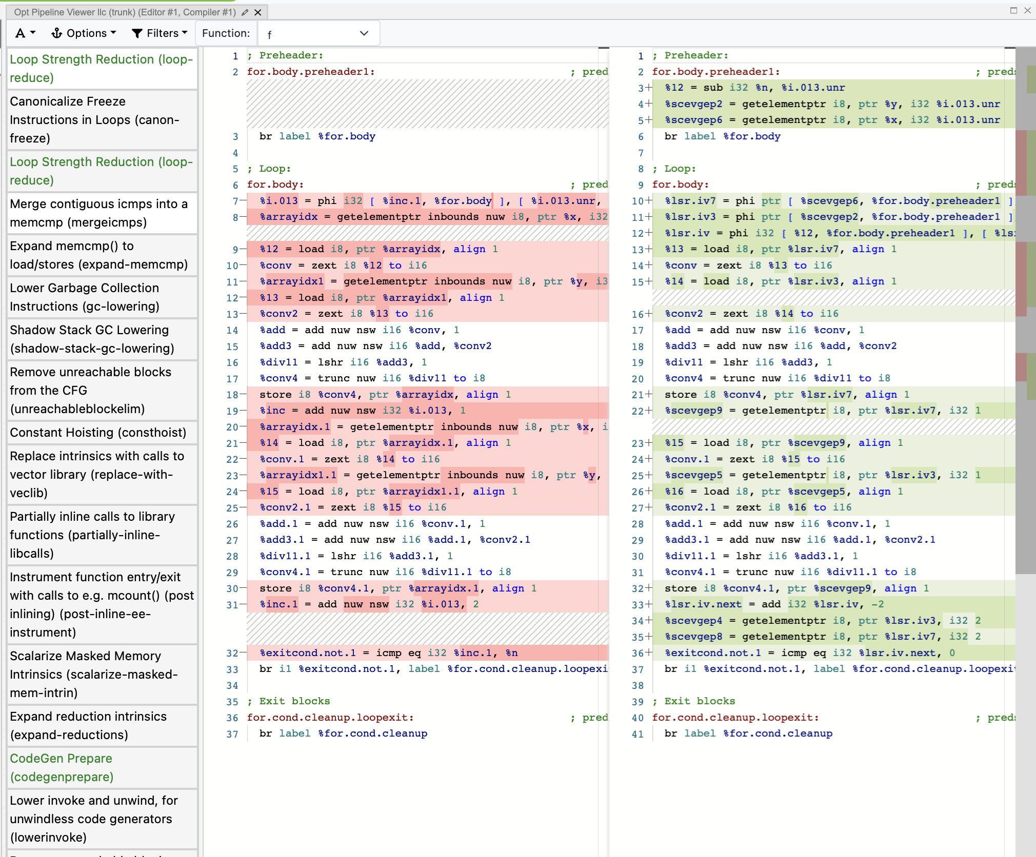Close the pane using the corner X
The image size is (1036, 857).
pyautogui.click(x=1027, y=10)
